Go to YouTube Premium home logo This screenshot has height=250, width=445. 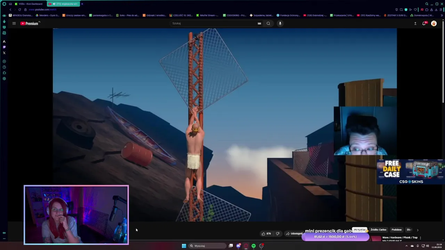30,23
